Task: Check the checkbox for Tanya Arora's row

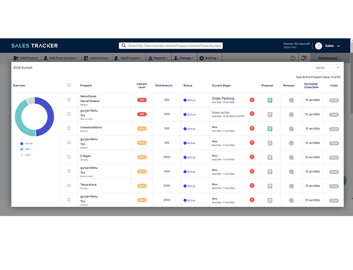Action: click(69, 186)
